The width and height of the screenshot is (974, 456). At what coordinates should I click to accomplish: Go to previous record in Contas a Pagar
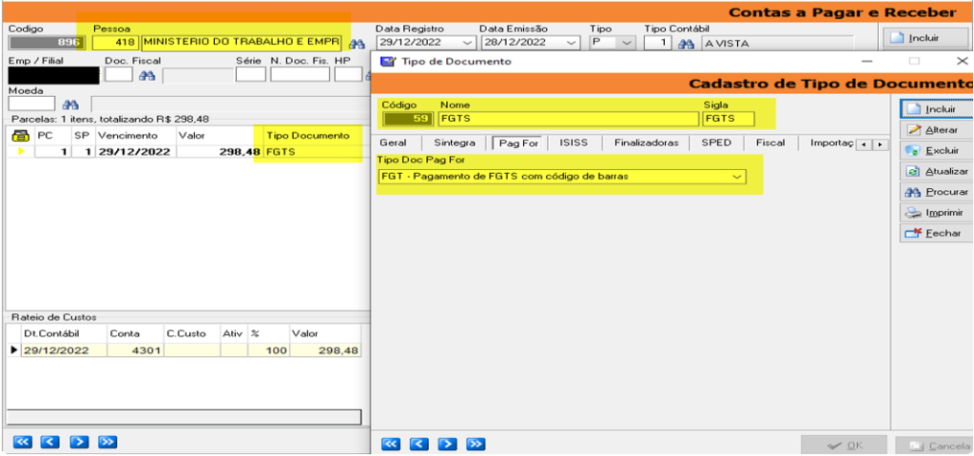pos(50,442)
